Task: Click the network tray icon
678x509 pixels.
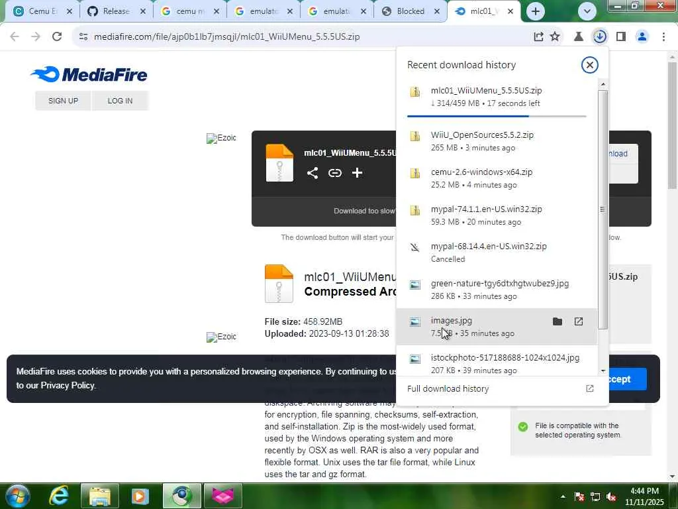Action: pos(595,497)
